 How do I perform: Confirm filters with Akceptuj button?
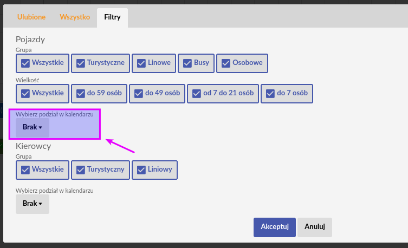pyautogui.click(x=275, y=227)
